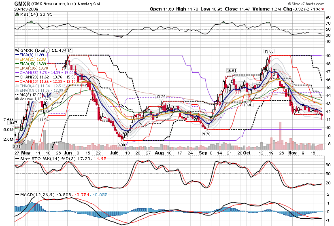Click the Close 11.47 value
The width and height of the screenshot is (334, 226).
point(237,9)
